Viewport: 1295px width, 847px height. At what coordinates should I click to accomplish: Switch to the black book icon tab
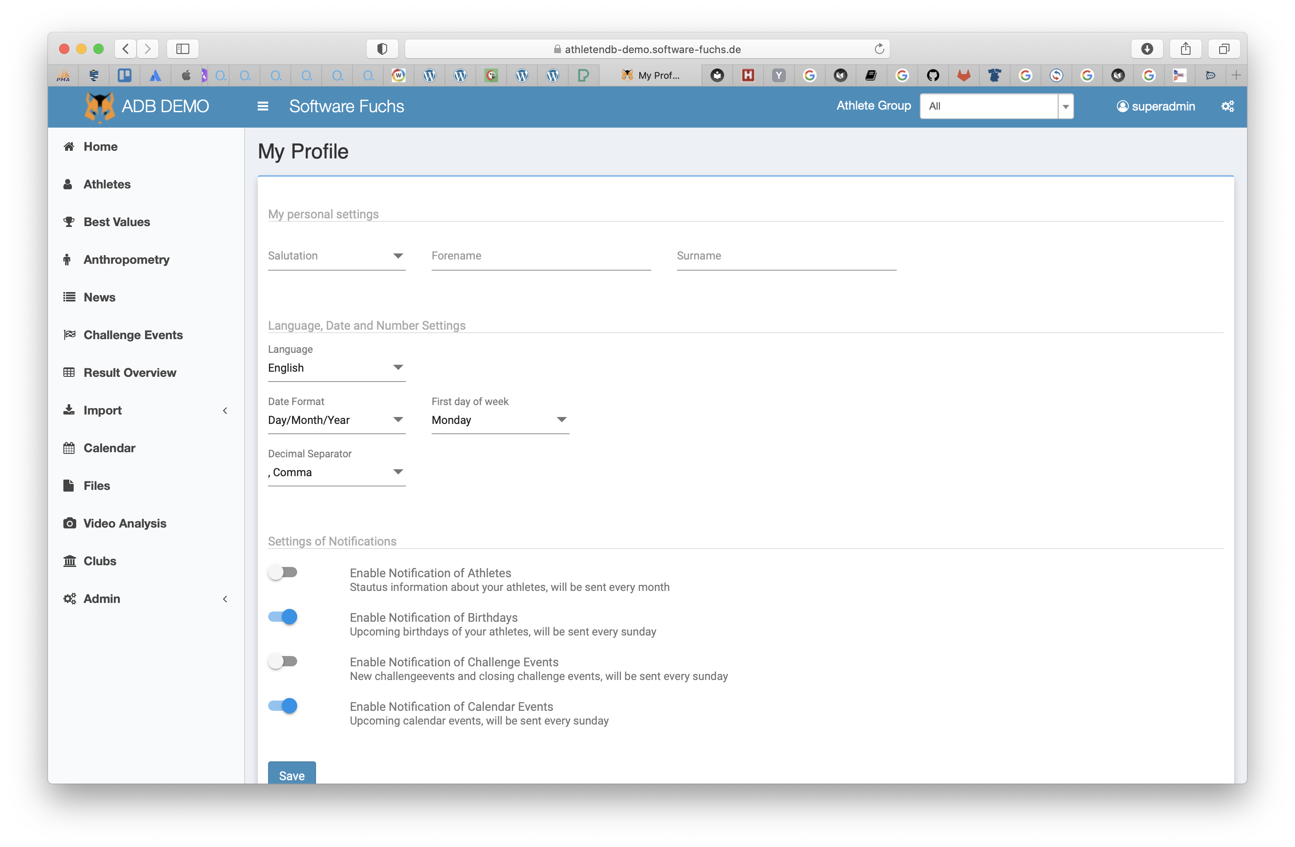tap(871, 76)
